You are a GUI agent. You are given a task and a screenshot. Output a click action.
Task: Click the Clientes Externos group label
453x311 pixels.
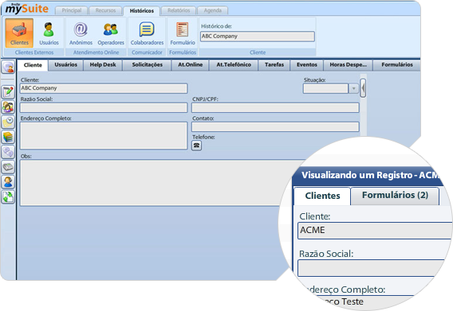34,52
